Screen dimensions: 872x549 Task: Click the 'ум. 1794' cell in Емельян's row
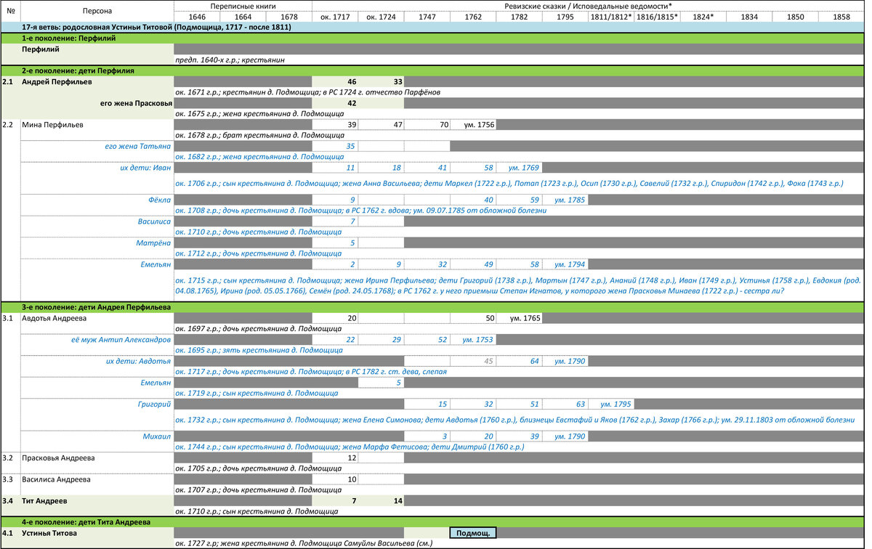565,264
